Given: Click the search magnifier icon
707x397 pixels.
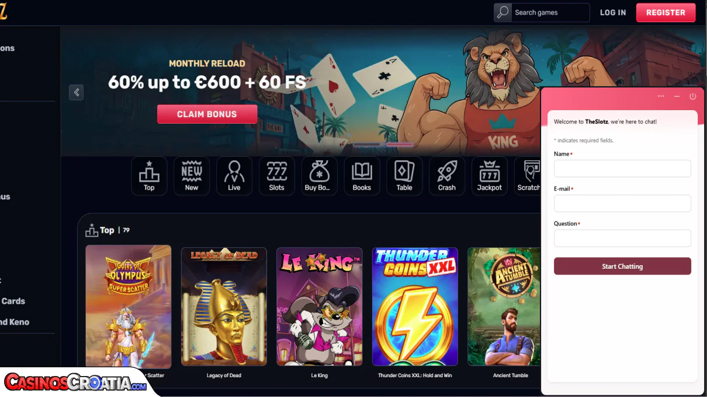Looking at the screenshot, I should point(502,12).
